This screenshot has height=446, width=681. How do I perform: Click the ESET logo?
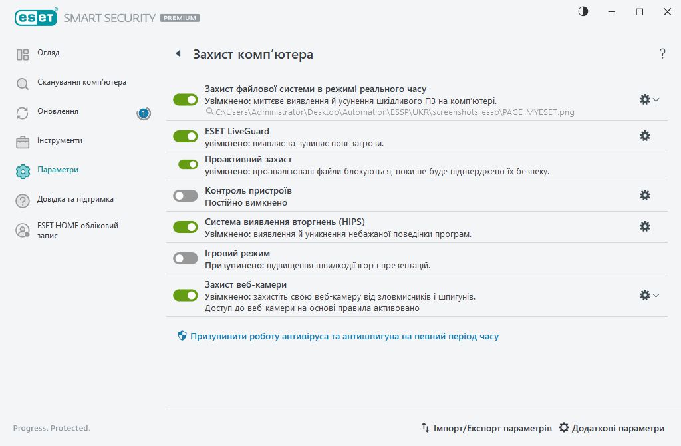35,17
